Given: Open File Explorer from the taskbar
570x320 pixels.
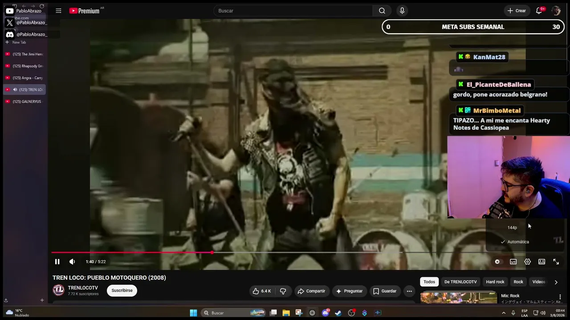Looking at the screenshot, I should pos(286,313).
